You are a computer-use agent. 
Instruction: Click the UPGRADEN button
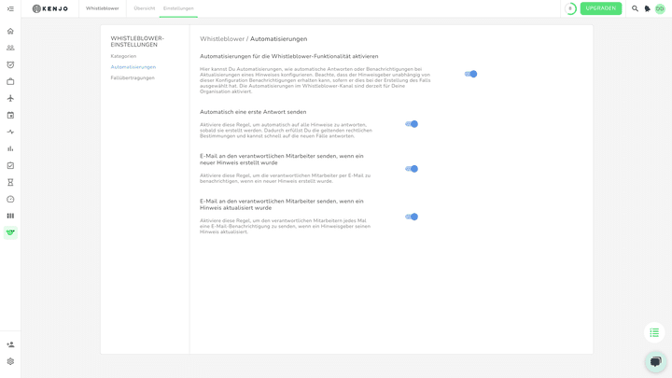[x=600, y=8]
